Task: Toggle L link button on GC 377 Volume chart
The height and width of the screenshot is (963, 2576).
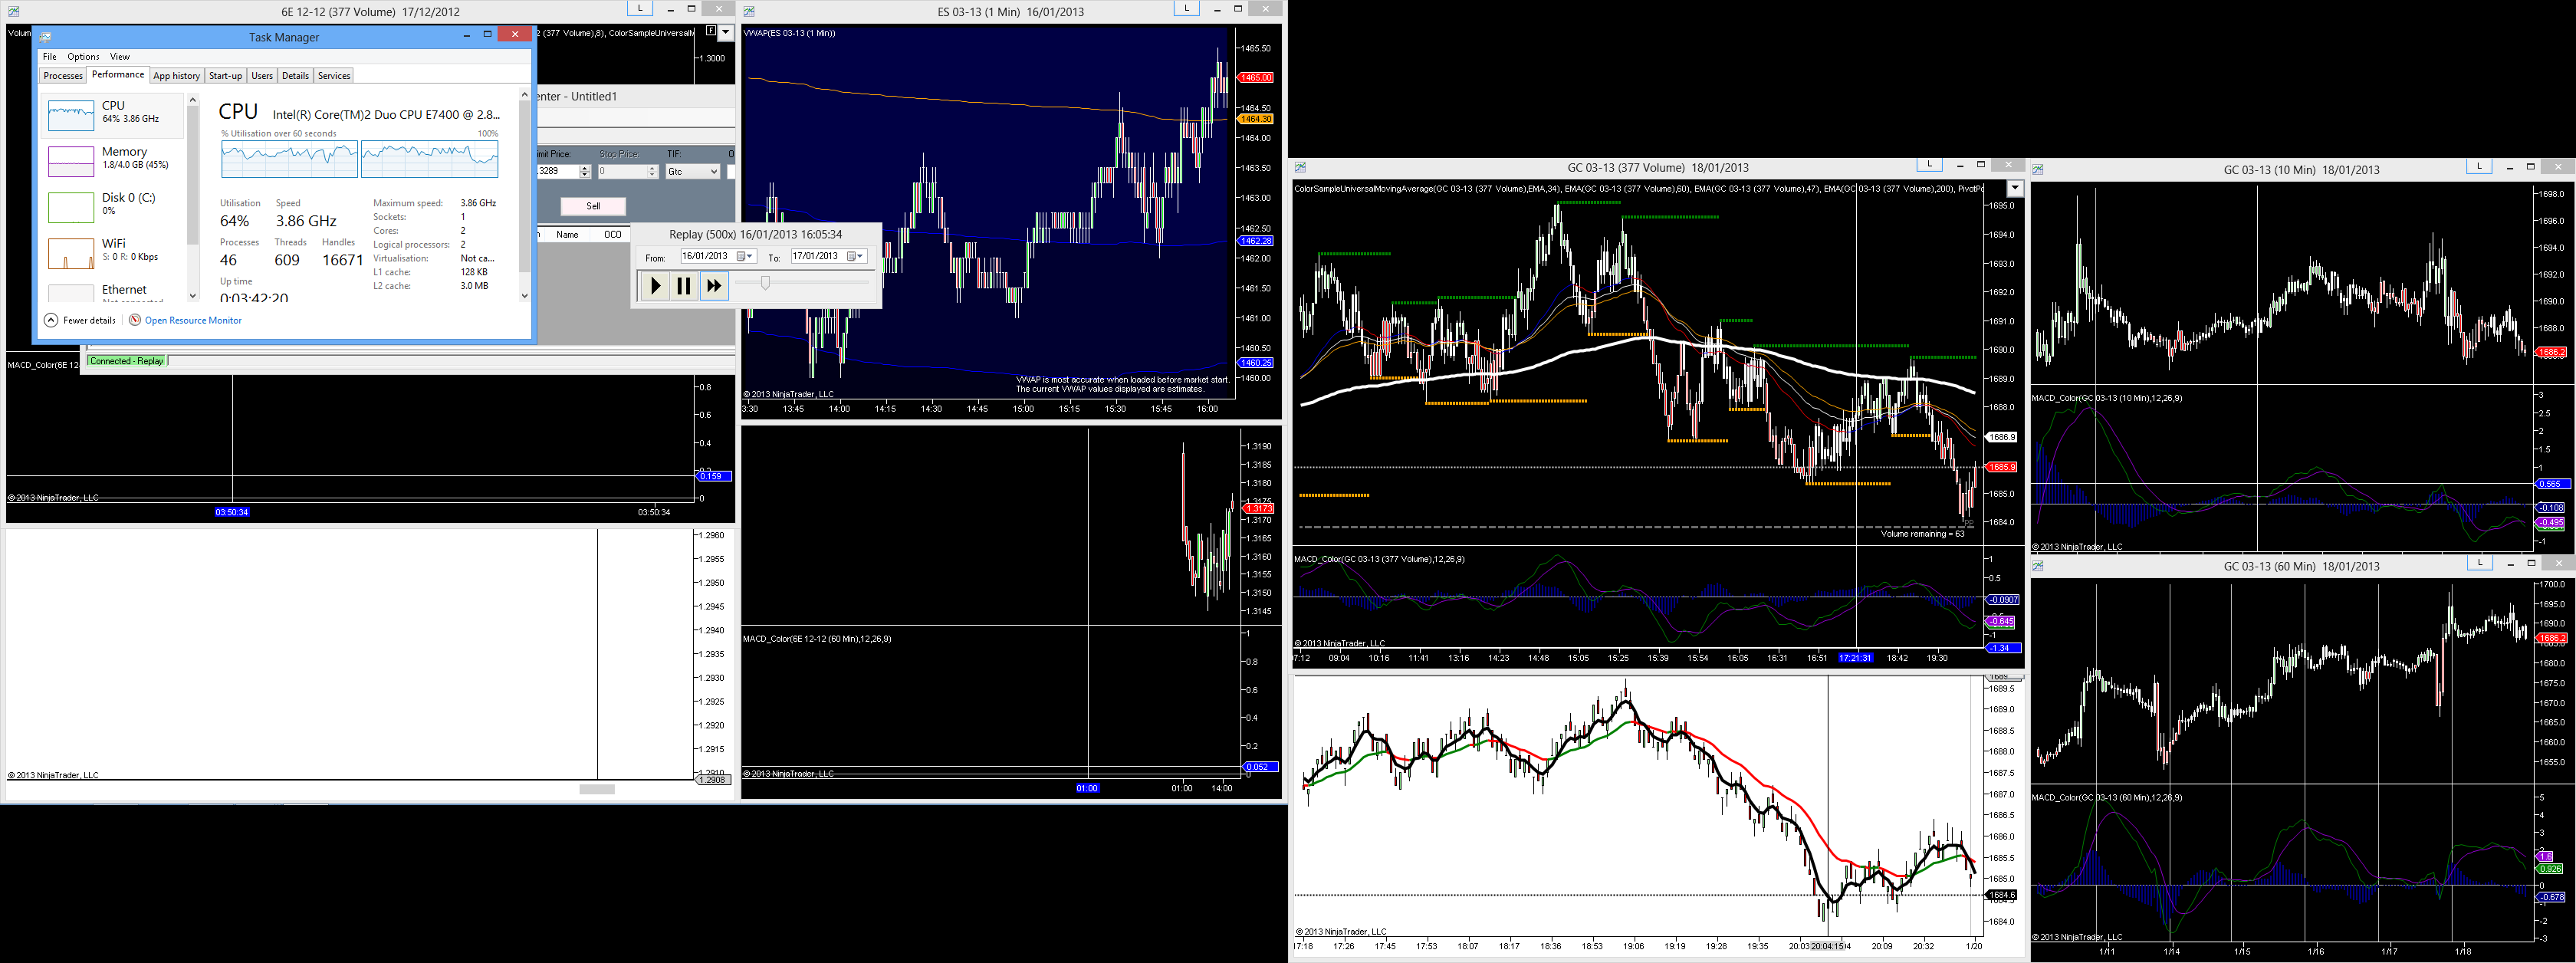Action: coord(1929,164)
